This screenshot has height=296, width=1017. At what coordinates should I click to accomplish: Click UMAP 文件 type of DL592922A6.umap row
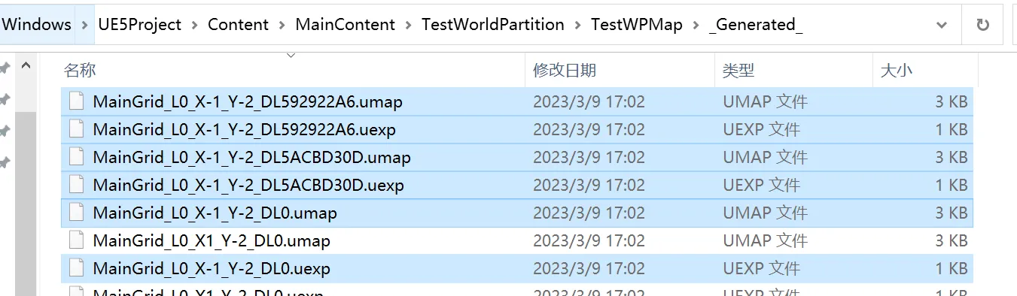click(765, 101)
